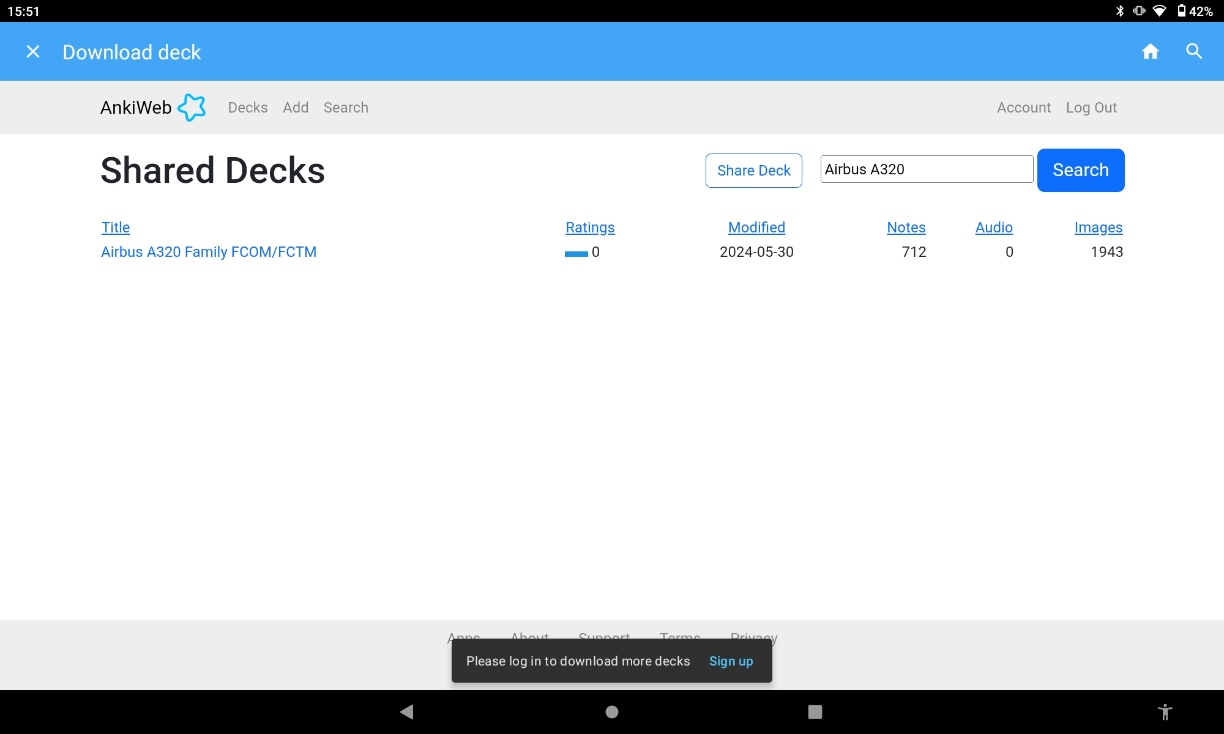The width and height of the screenshot is (1224, 734).
Task: Click the Share Deck button
Action: pos(753,171)
